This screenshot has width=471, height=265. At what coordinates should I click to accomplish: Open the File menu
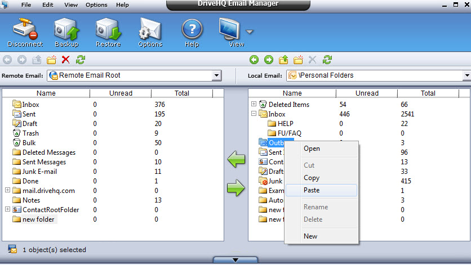coord(26,5)
